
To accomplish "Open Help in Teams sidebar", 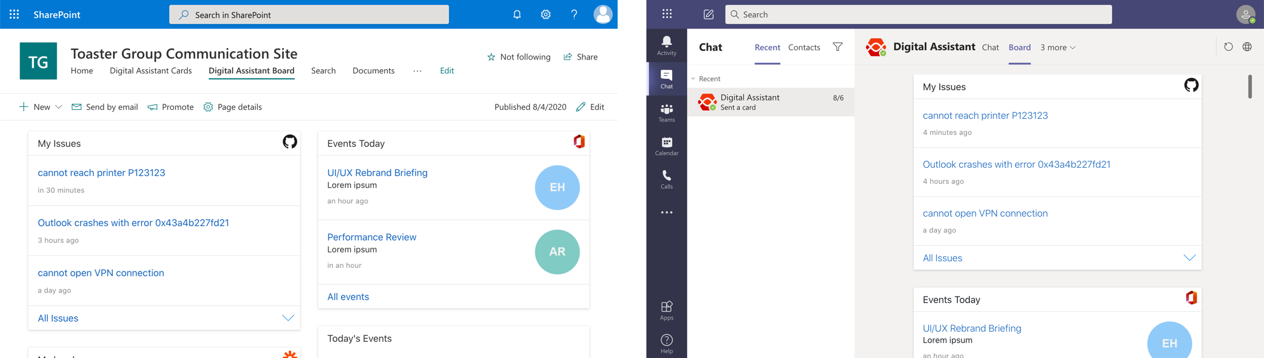I will (667, 344).
